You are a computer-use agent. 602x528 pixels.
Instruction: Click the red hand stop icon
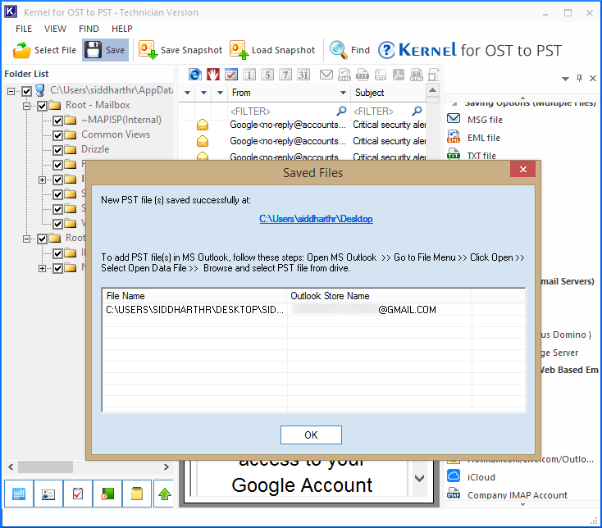tap(213, 75)
